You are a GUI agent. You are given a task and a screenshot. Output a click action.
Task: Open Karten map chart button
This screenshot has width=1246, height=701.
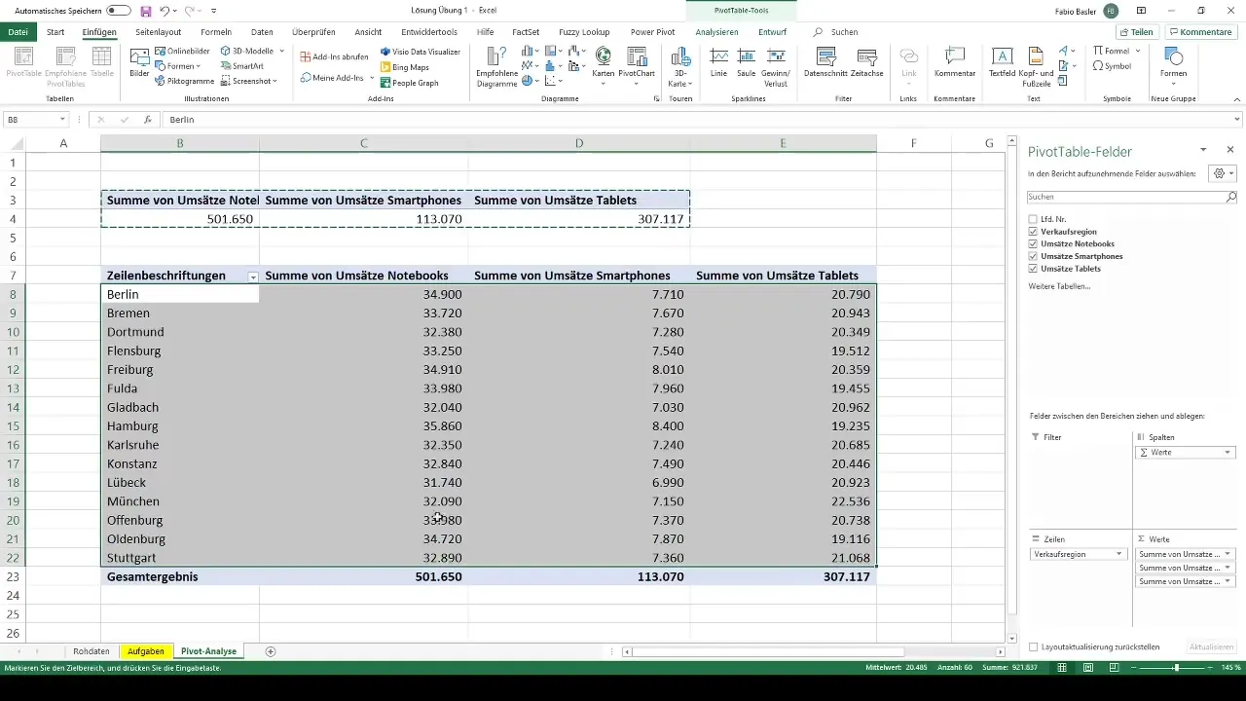pos(604,65)
